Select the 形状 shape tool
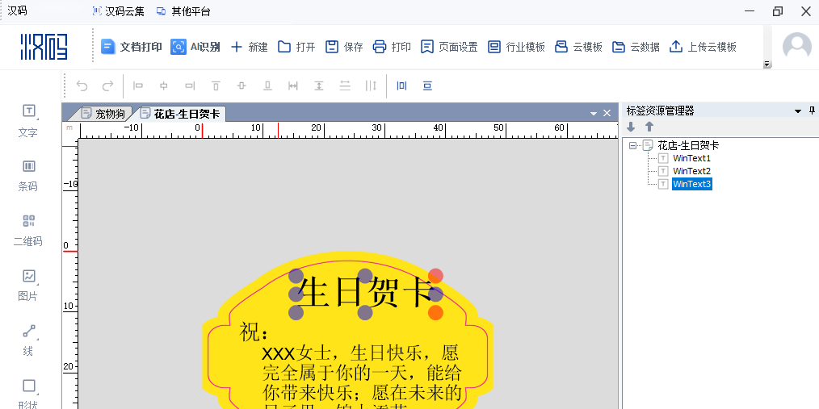 [28, 394]
